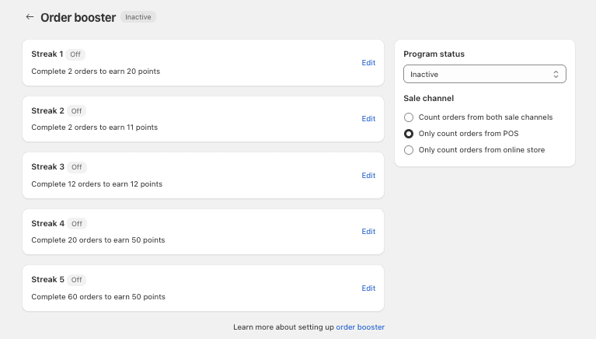Click the Inactive badge beside Order booster
Viewport: 596px width, 339px height.
[138, 17]
